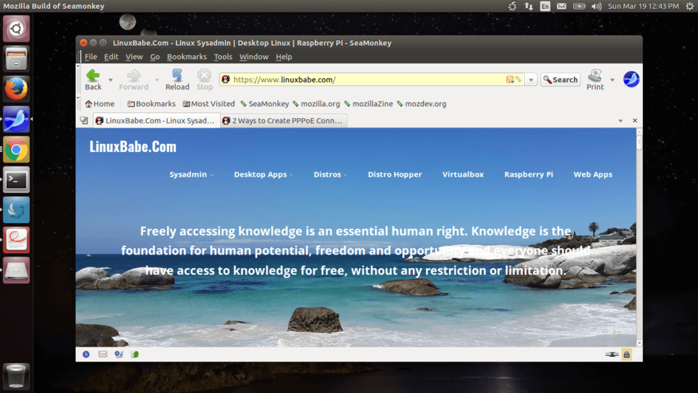
Task: Open the Print button dropdown arrow
Action: (611, 78)
